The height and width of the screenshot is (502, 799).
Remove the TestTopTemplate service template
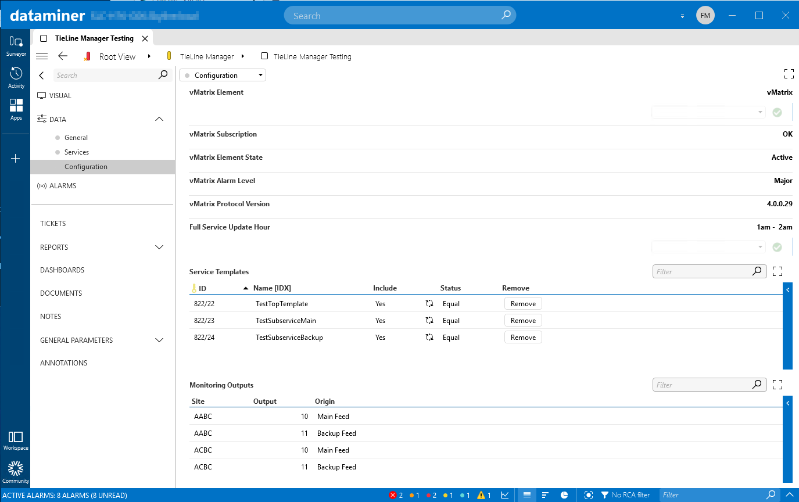(523, 304)
